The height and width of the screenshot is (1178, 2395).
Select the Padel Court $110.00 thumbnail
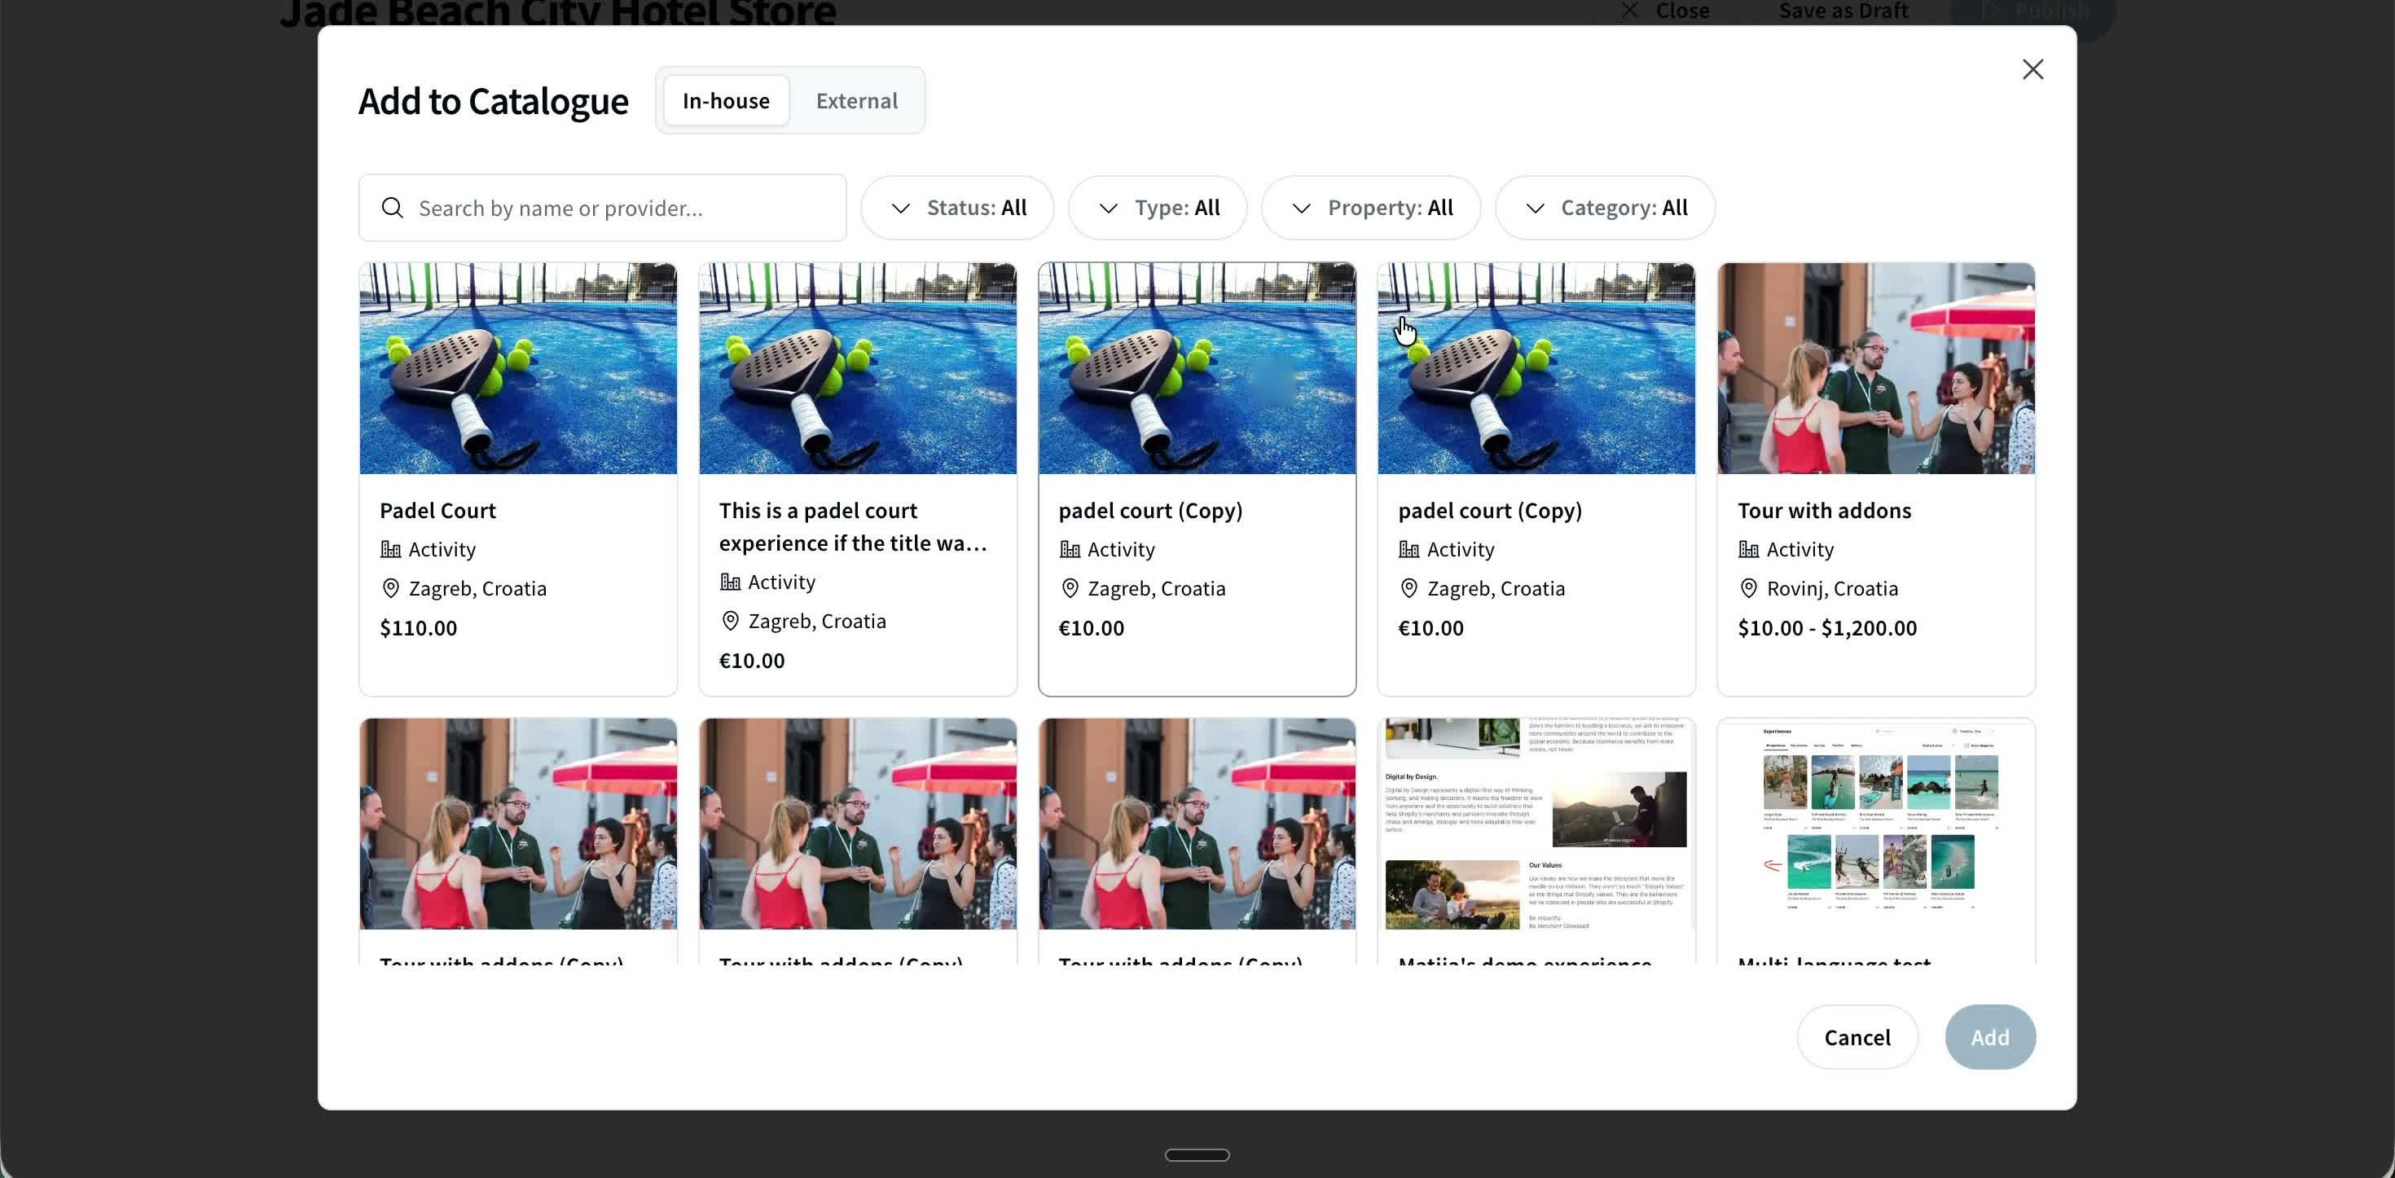coord(518,368)
